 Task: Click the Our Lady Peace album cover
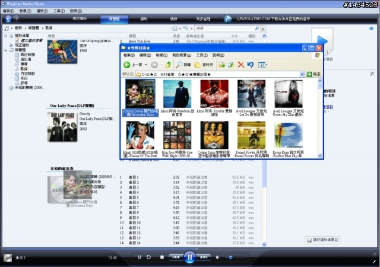(x=62, y=127)
